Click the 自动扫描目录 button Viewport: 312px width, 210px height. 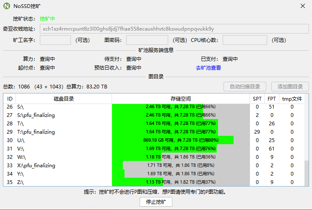245,87
